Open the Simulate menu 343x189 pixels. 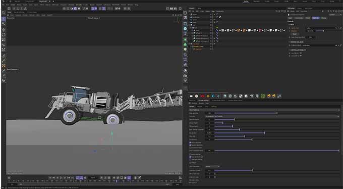coord(79,5)
